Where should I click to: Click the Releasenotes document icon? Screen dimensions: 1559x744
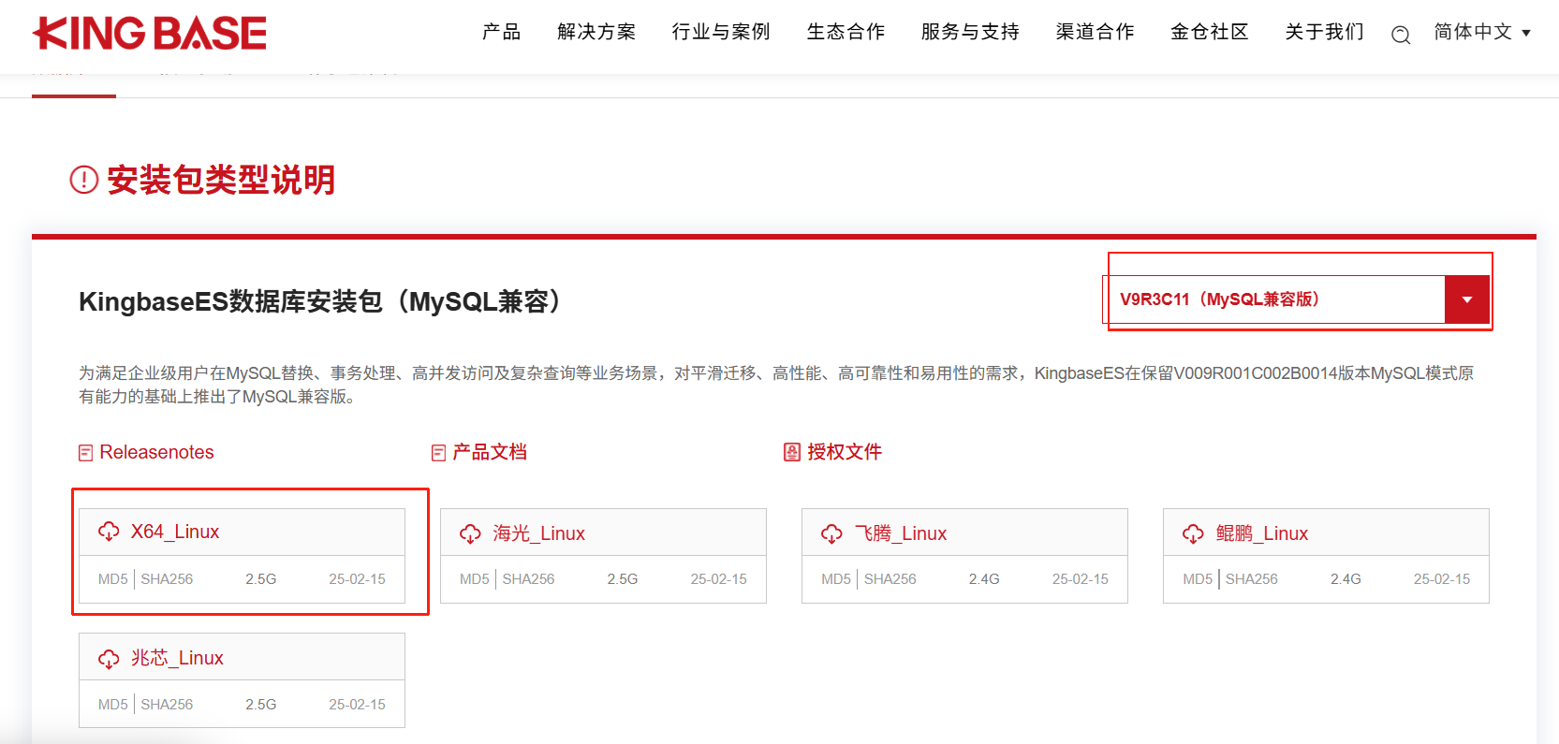point(86,453)
